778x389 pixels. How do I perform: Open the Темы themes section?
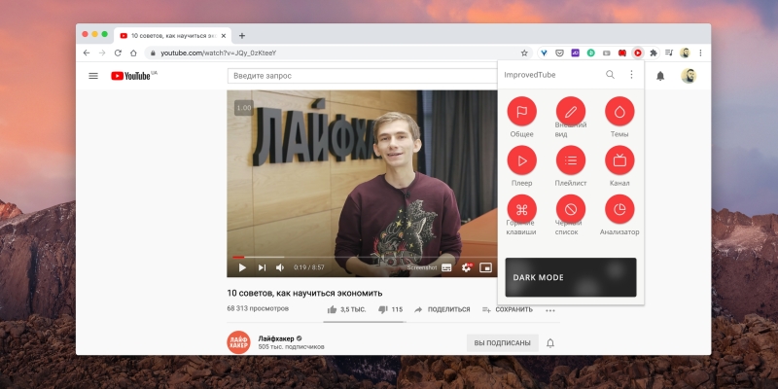619,111
